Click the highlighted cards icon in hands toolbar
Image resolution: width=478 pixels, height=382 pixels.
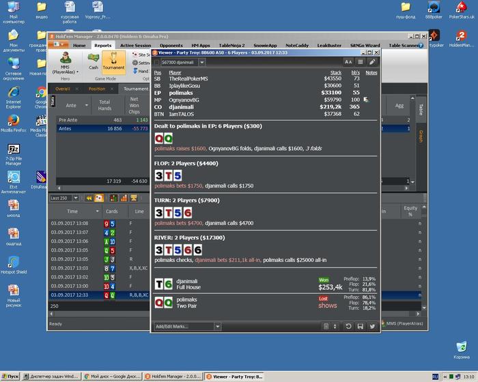click(99, 199)
